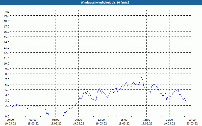Select the '3,0' y-axis label
The width and height of the screenshot is (202, 126).
pyautogui.click(x=7, y=100)
